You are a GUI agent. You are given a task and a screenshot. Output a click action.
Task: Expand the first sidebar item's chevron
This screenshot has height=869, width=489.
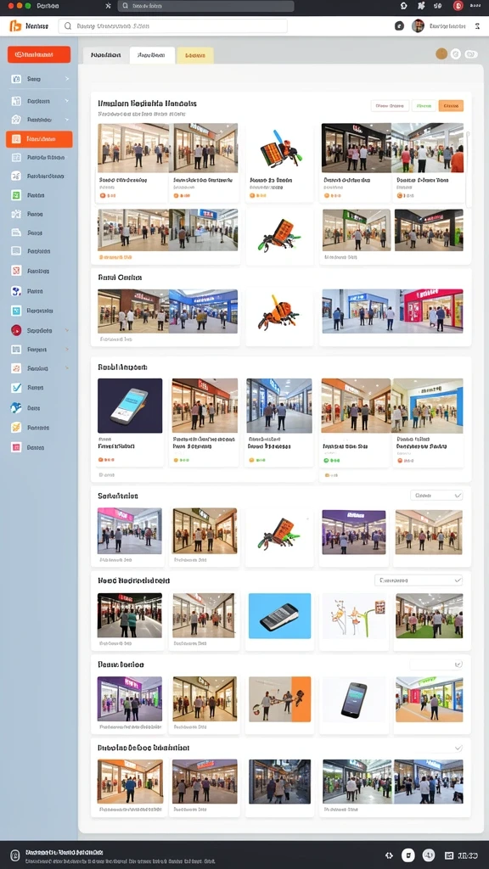pyautogui.click(x=67, y=79)
